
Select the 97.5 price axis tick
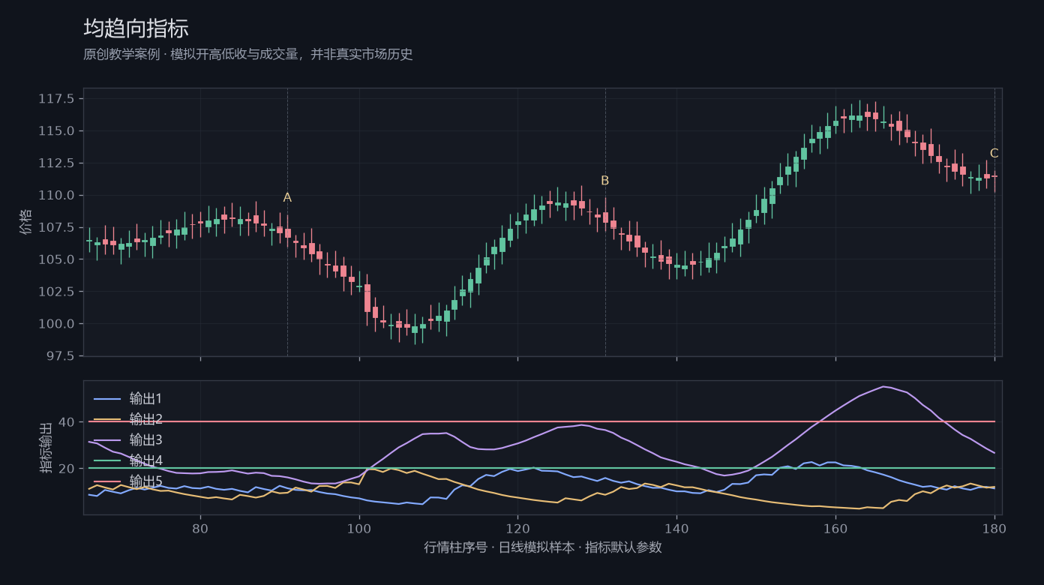61,356
